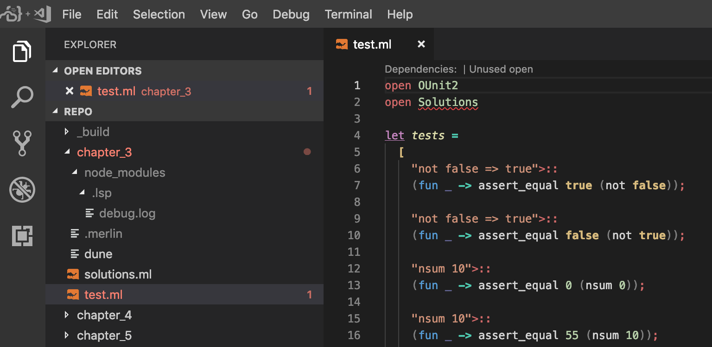This screenshot has height=347, width=712.
Task: Open the .merlin file
Action: (x=184, y=234)
